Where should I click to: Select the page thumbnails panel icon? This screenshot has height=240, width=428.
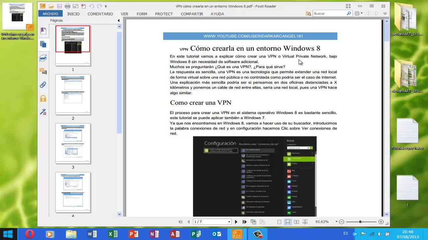[43, 44]
